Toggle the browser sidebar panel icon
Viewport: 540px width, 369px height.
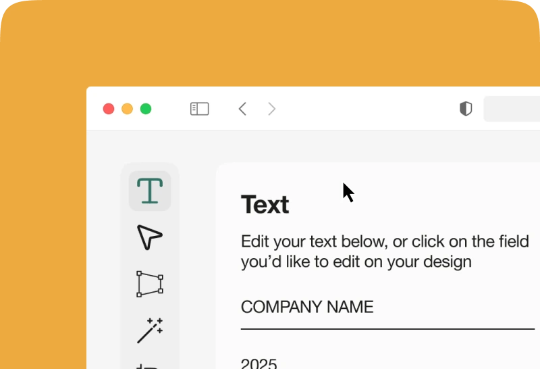coord(199,109)
